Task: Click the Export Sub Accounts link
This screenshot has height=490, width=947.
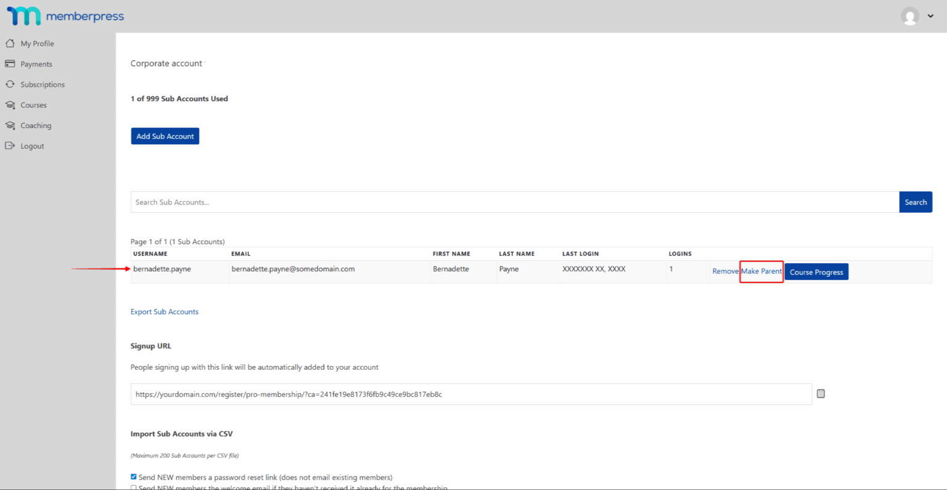Action: (x=164, y=311)
